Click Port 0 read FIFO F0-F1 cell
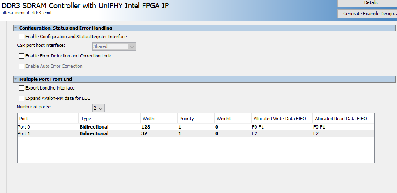 point(343,127)
